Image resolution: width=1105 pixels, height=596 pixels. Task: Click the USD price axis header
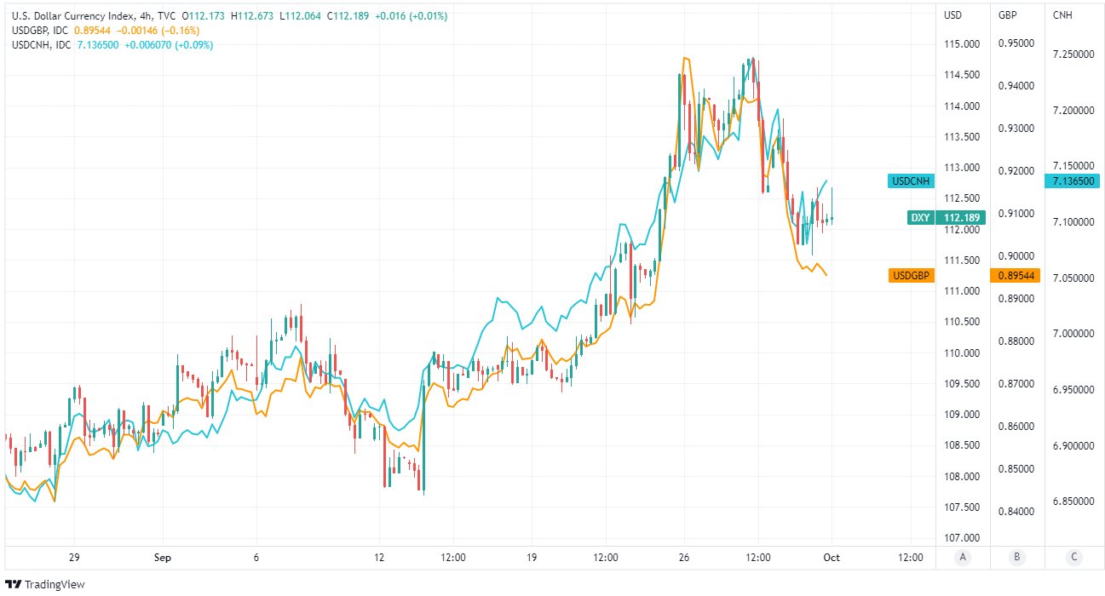(x=953, y=15)
